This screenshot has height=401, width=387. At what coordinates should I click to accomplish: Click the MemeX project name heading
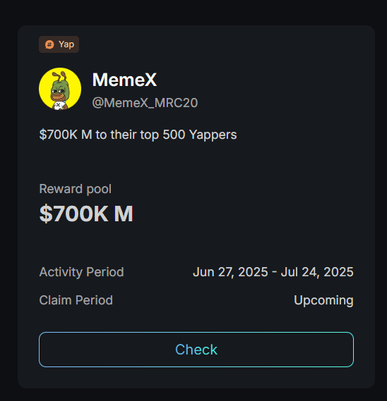click(124, 80)
